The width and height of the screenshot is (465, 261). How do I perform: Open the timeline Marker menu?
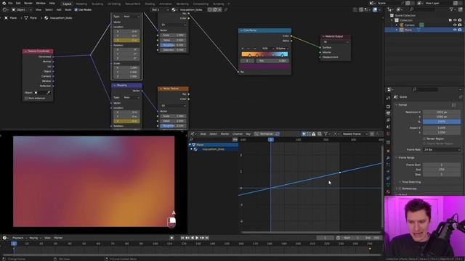[x=58, y=238]
